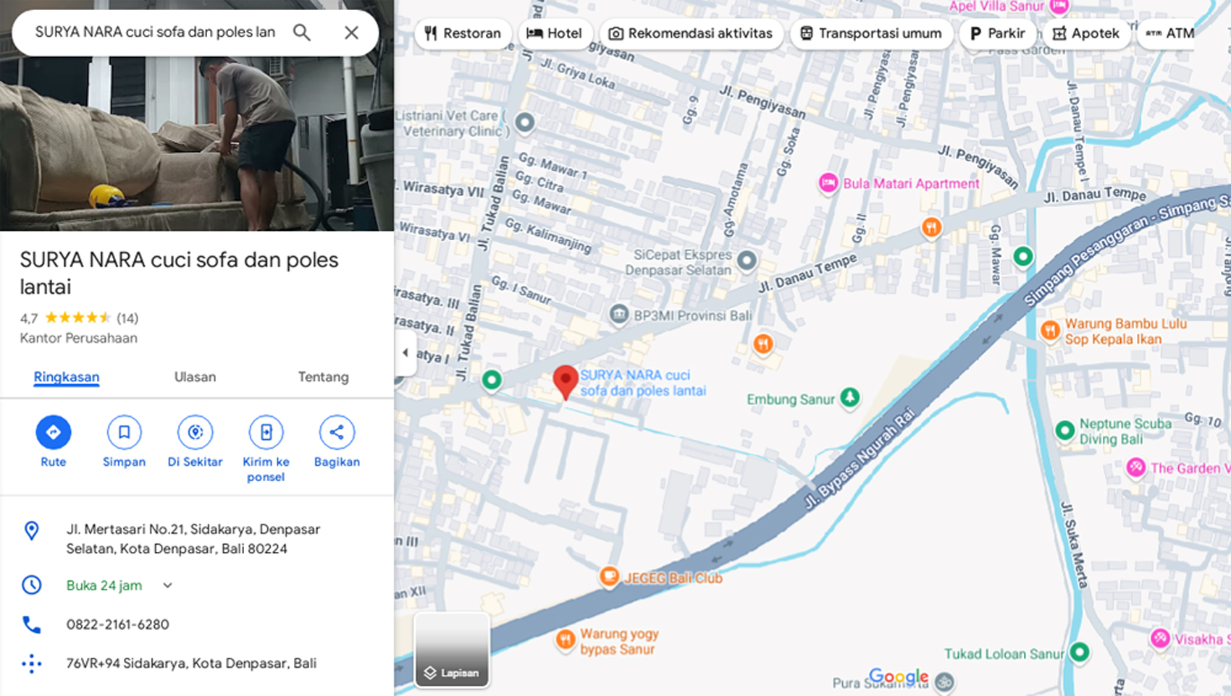Expand the Buka 24 jam hours dropdown
1231x696 pixels.
point(167,585)
